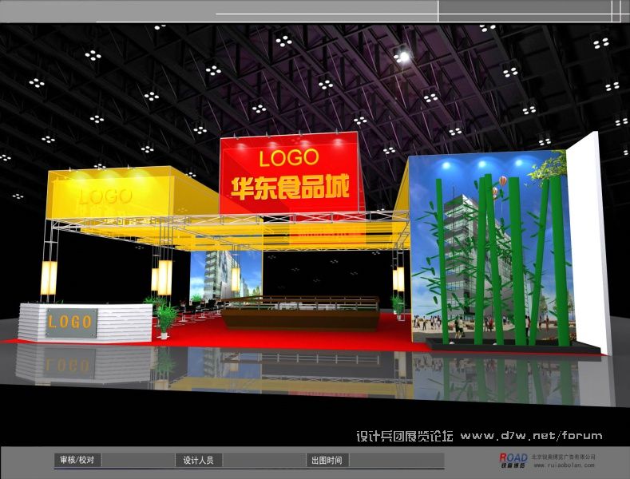
Task: Click the 设计人员 label
Action: pyautogui.click(x=199, y=460)
